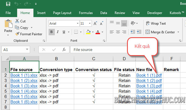
Task: Select column C header
Action: [x=94, y=58]
